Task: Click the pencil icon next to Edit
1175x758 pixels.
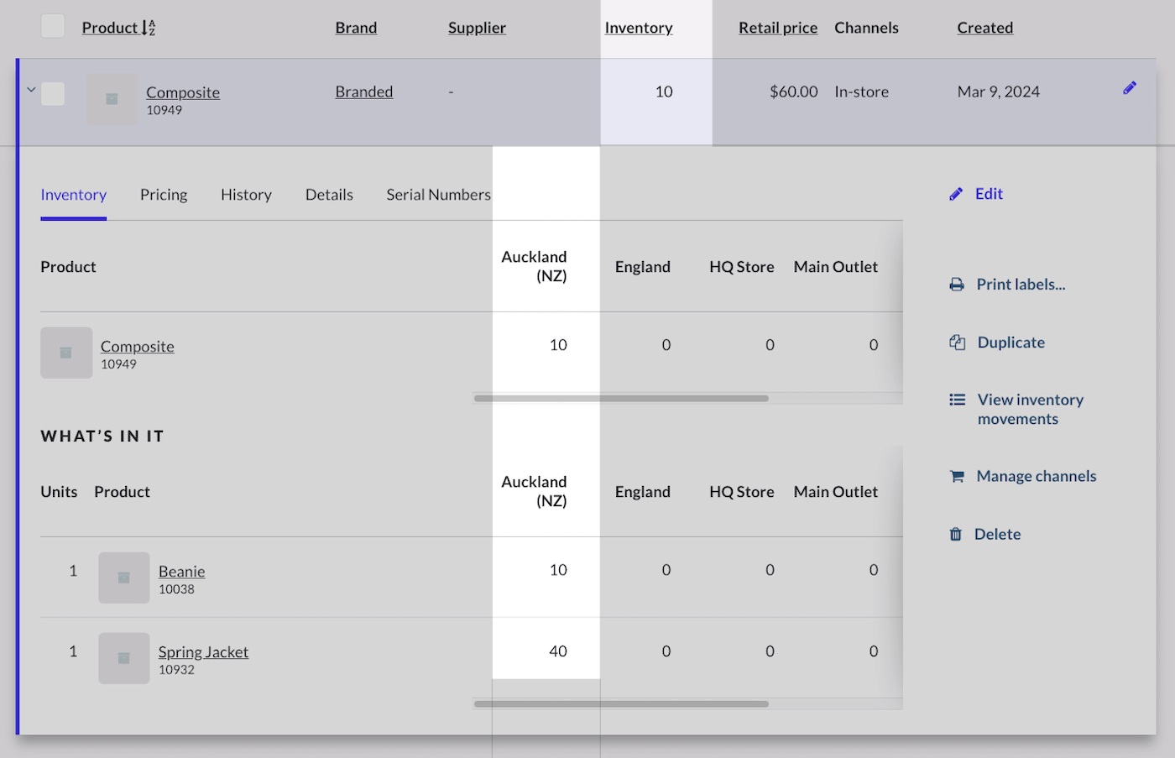Action: tap(956, 194)
